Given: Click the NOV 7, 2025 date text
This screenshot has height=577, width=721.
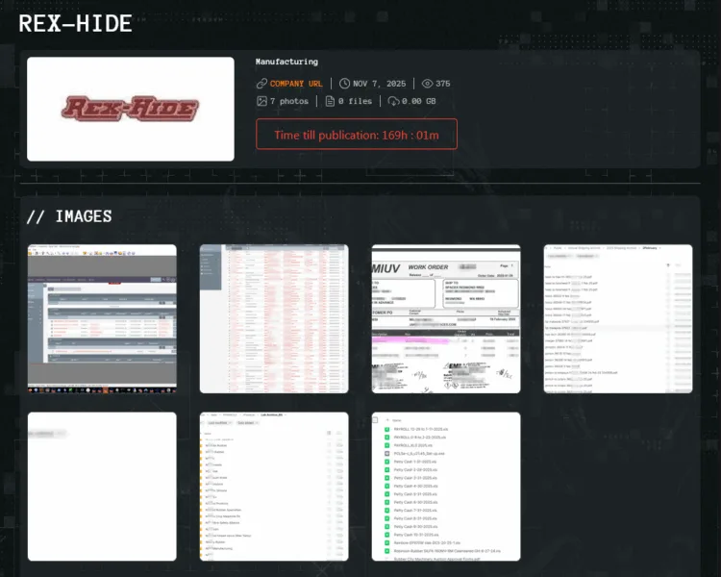Looking at the screenshot, I should tap(380, 84).
